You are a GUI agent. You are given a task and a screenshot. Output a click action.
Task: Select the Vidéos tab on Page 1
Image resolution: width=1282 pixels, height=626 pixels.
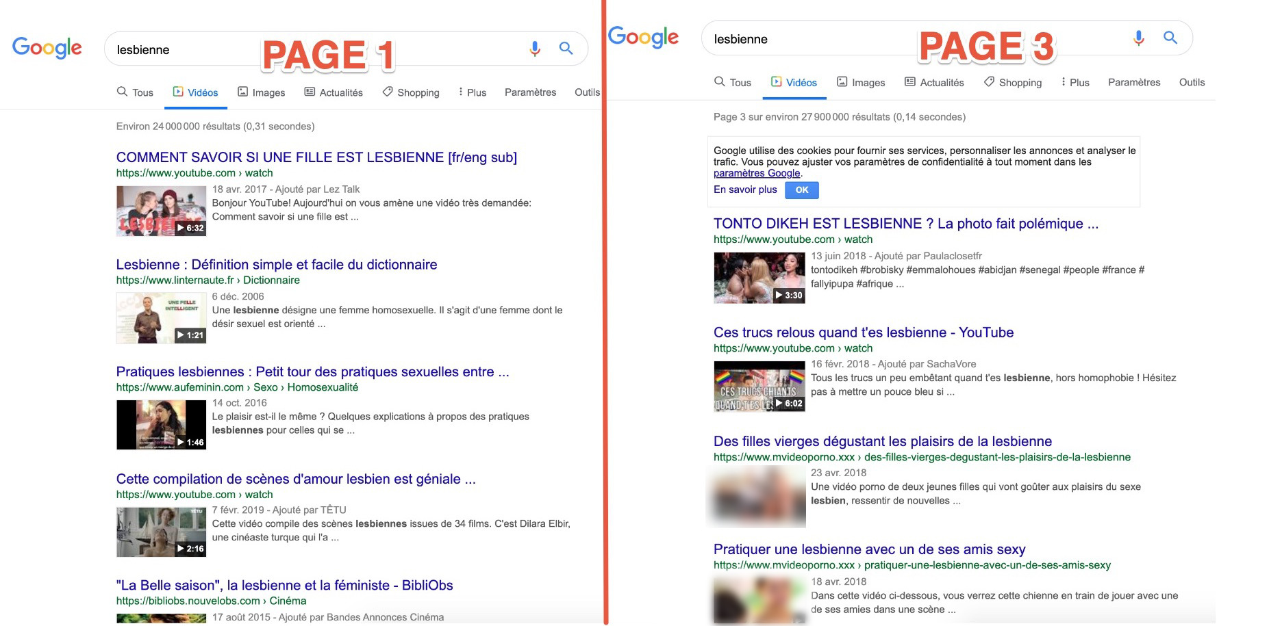(195, 92)
